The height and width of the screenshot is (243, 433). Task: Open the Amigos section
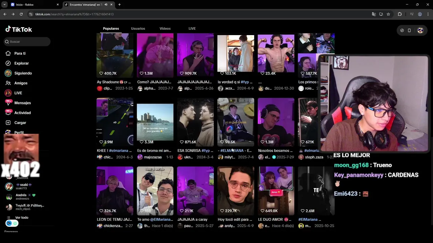coord(21,83)
